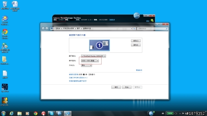The height and width of the screenshot is (116, 207).
Task: Click the All Control Panel Items breadcrumb segment
Action: pyautogui.click(x=68, y=29)
